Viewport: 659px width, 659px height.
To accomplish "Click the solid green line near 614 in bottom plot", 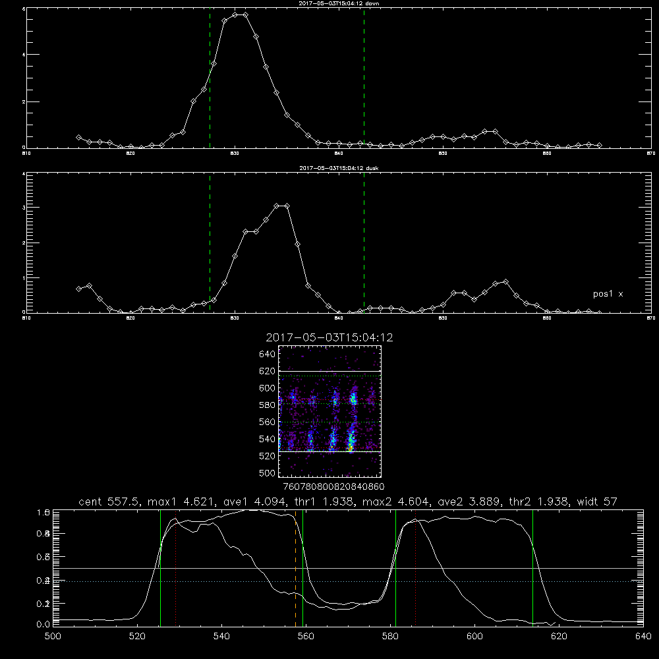I will pos(533,568).
